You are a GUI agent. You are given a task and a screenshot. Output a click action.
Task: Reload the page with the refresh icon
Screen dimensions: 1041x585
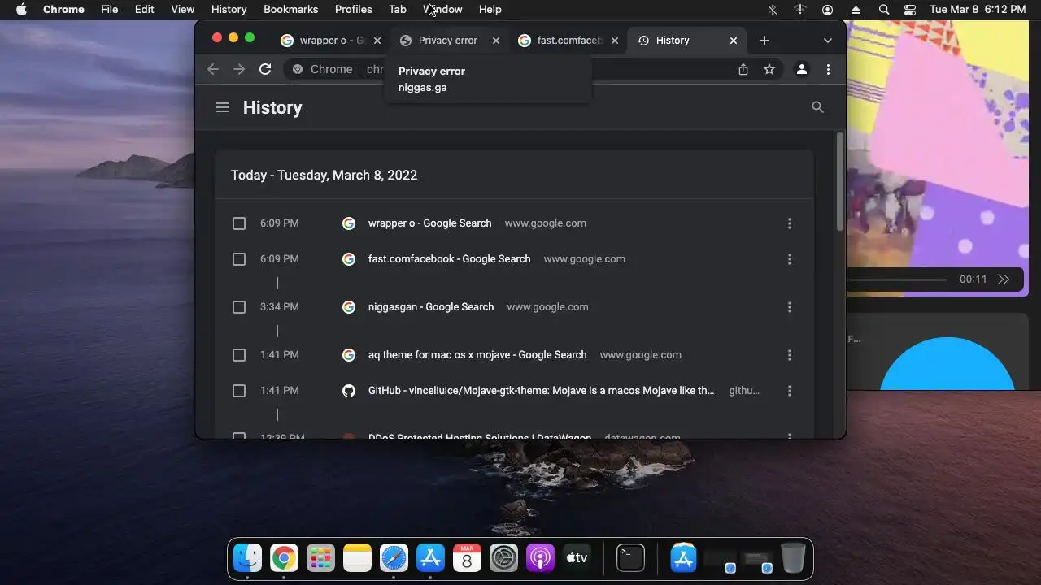click(265, 69)
